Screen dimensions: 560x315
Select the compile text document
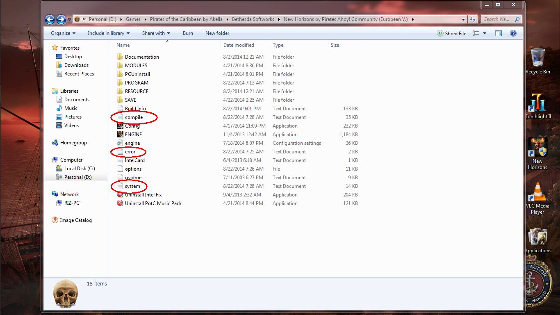click(134, 117)
